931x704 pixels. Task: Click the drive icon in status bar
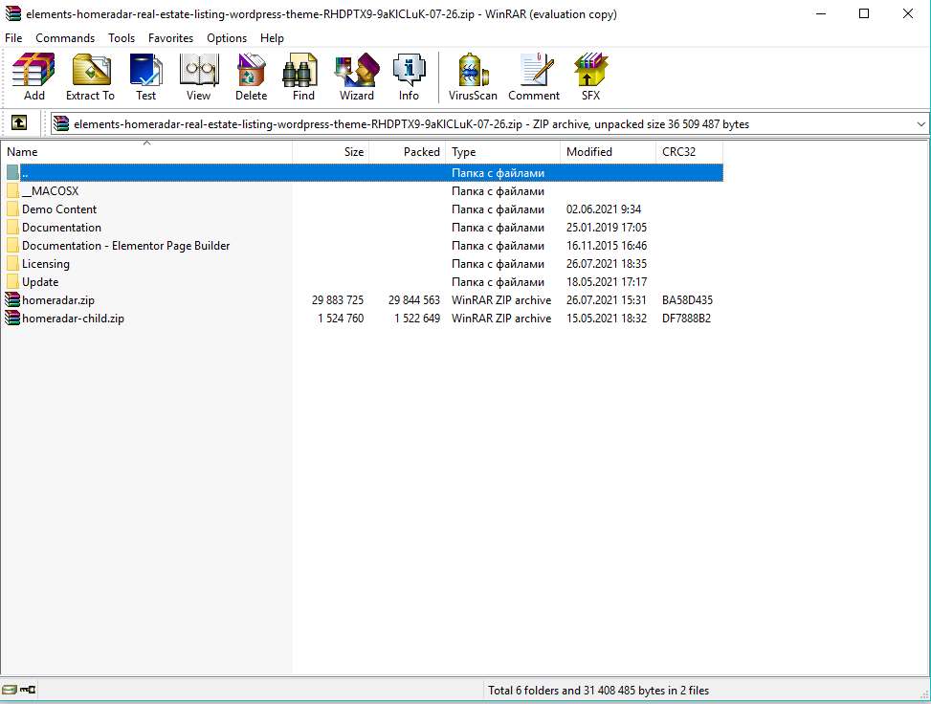coord(9,690)
